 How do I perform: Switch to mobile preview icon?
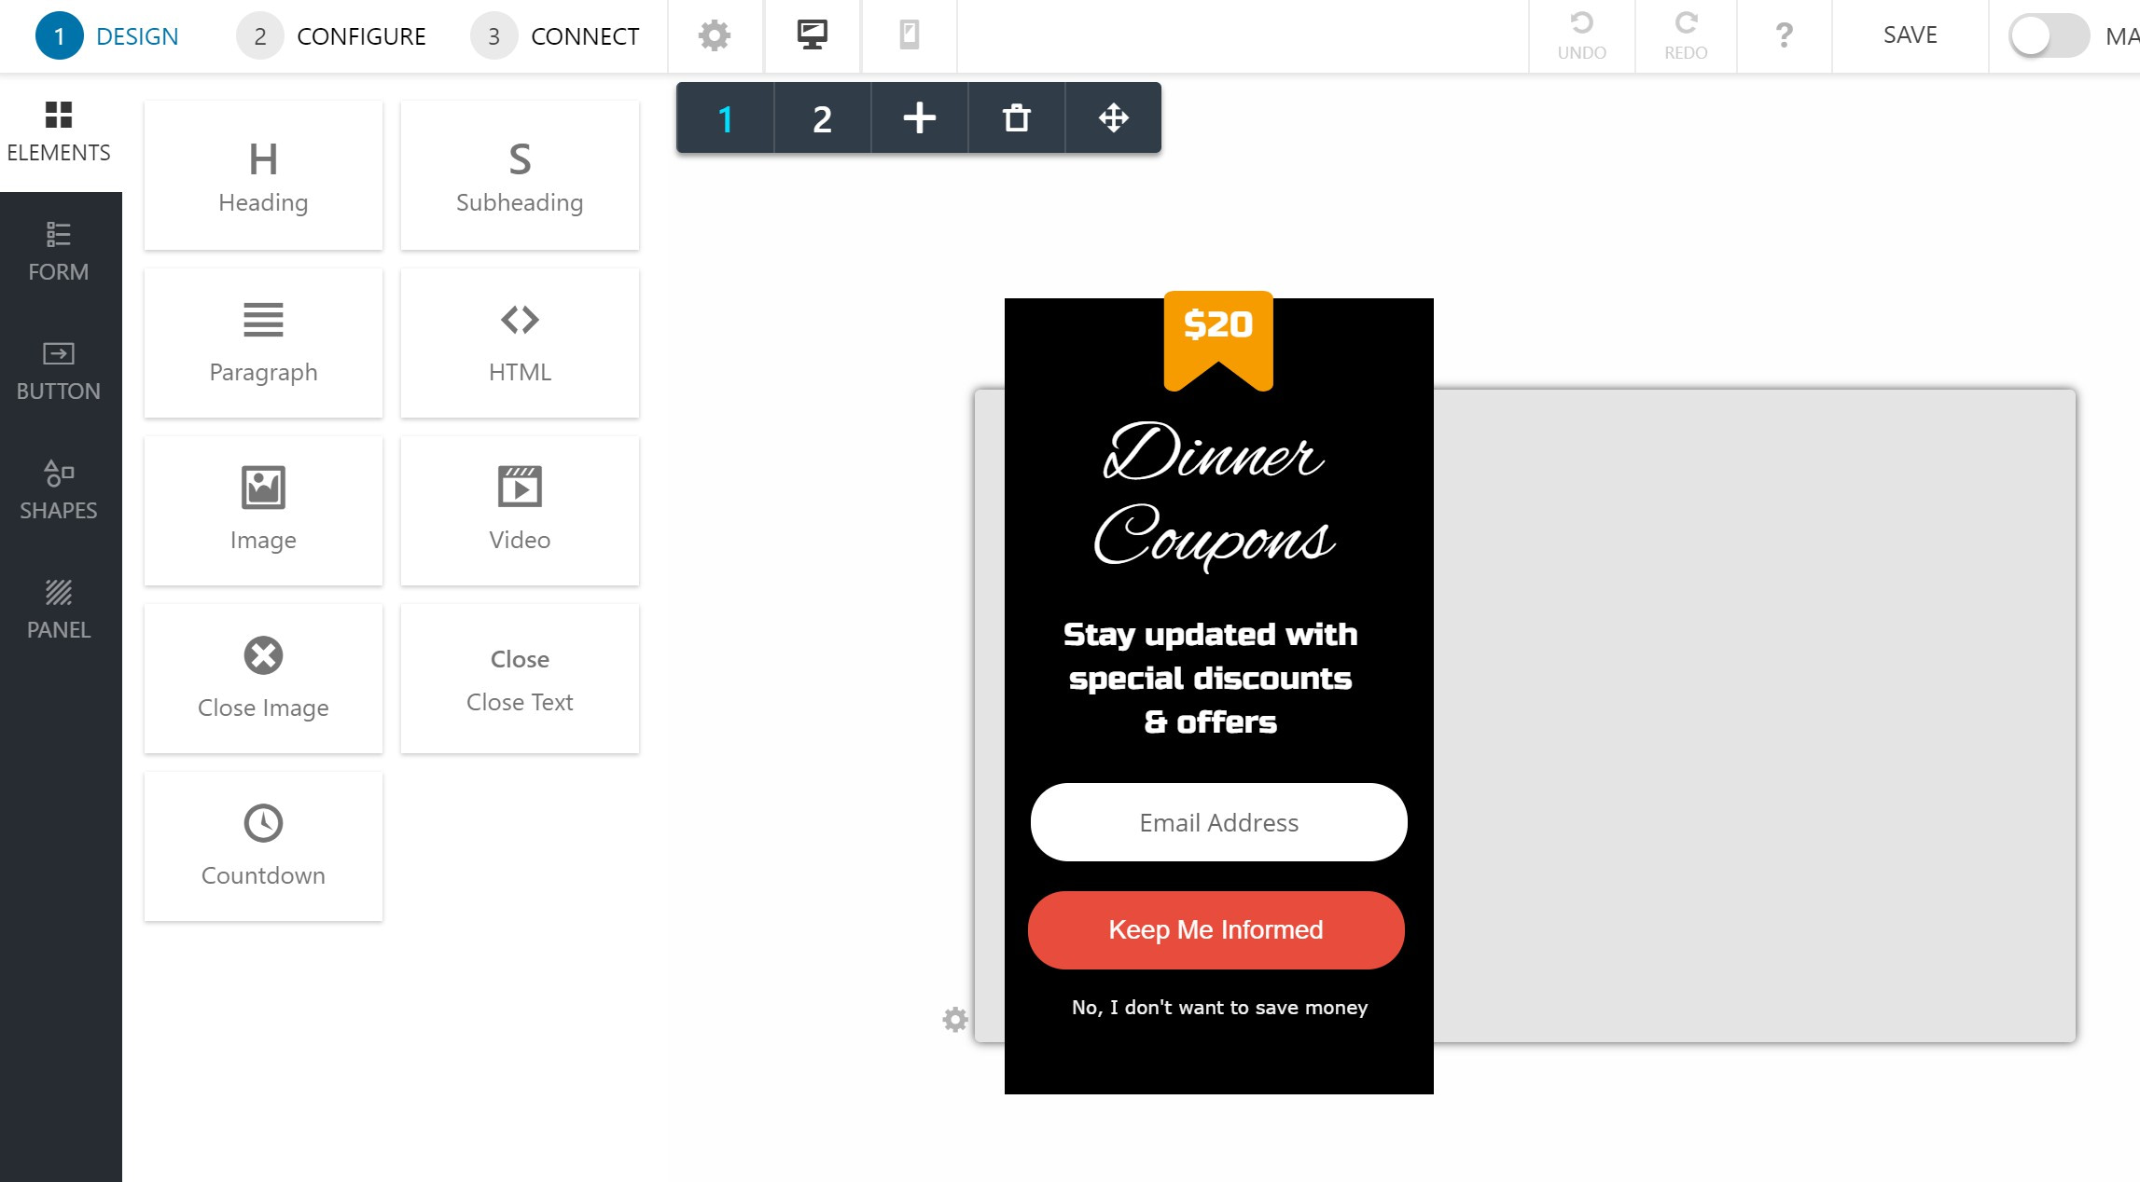click(909, 36)
